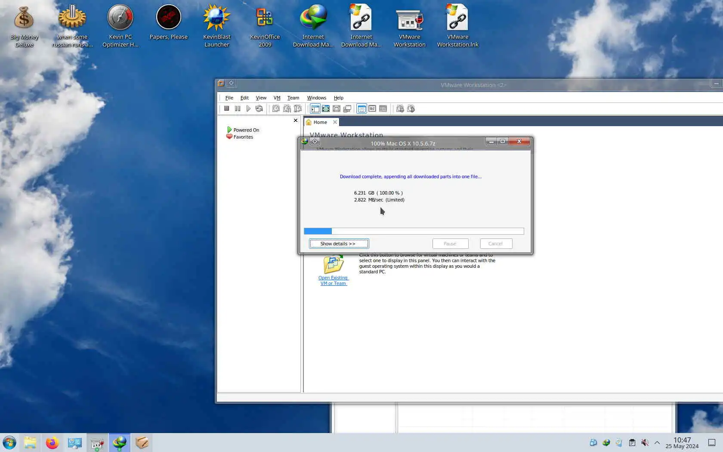
Task: Click the Power Off stop icon in VMware toolbar
Action: point(226,108)
